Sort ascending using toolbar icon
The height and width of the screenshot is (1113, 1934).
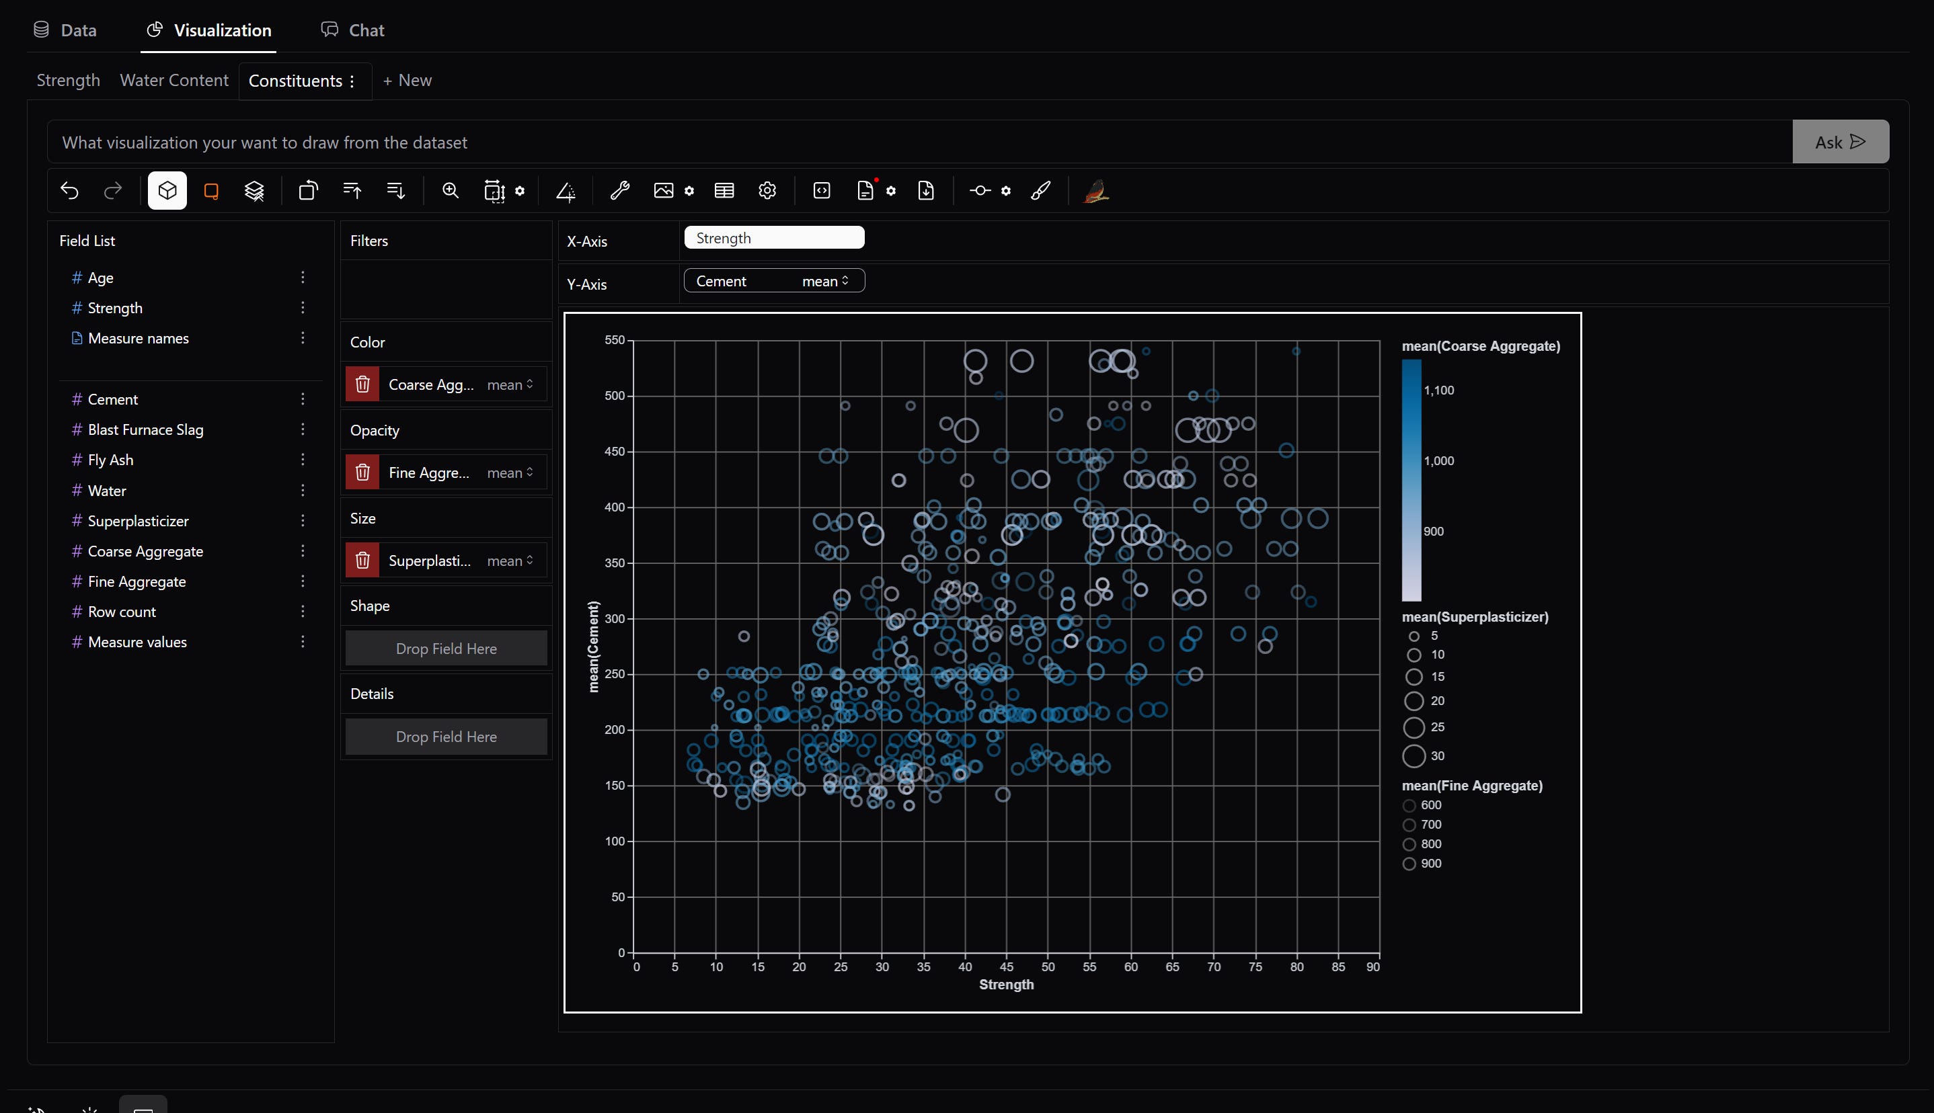[352, 190]
